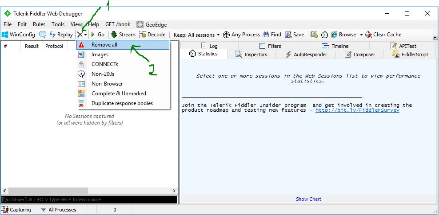Save sessions with Save button
Viewport: 439px width, 215px height.
tap(295, 35)
